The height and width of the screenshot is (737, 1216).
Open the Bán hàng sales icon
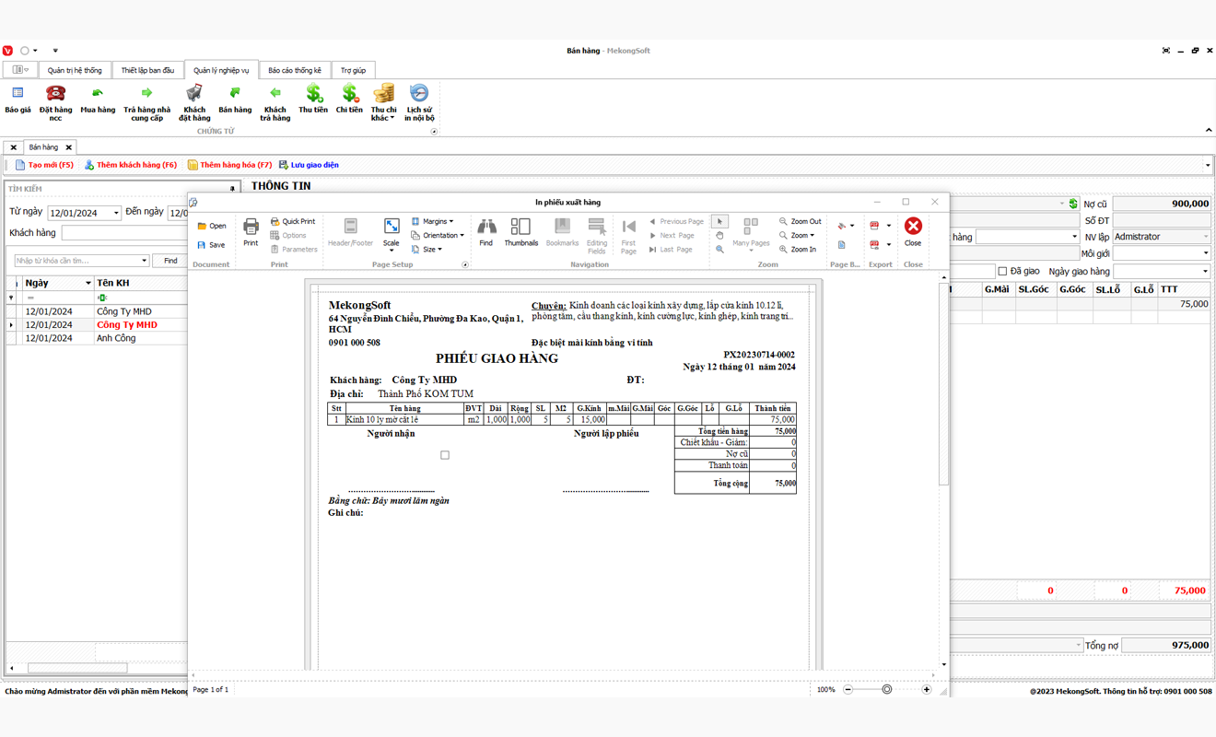click(x=235, y=99)
